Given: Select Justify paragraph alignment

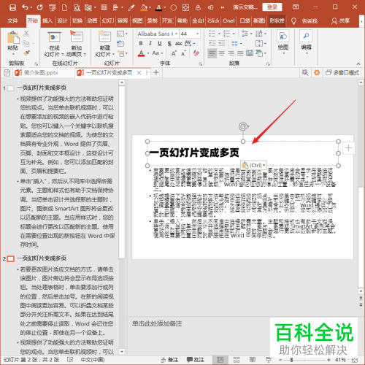Looking at the screenshot, I should click(240, 53).
